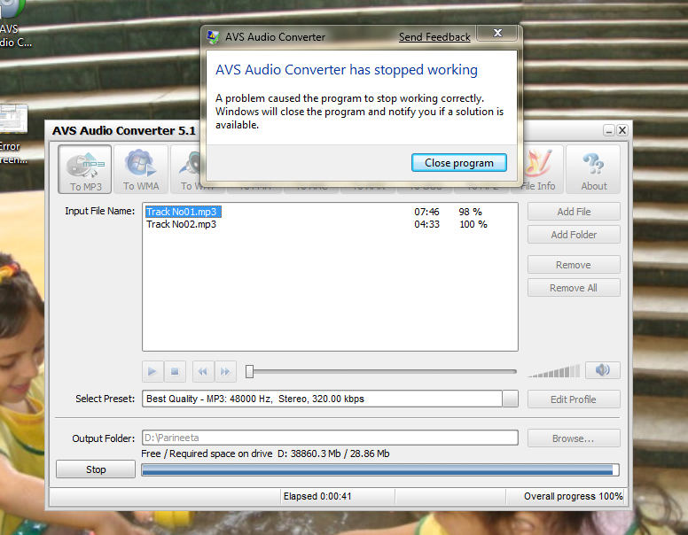
Task: Click the Free / Required space text
Action: (265, 454)
